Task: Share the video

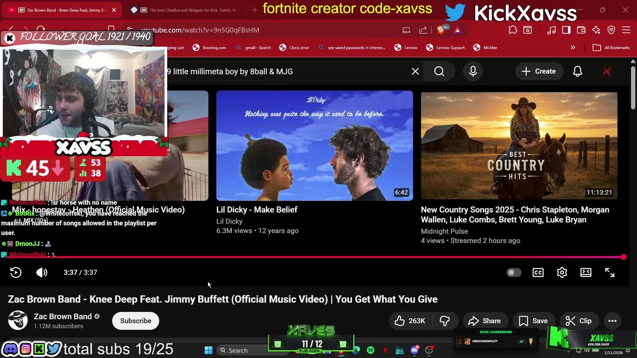Action: [484, 321]
